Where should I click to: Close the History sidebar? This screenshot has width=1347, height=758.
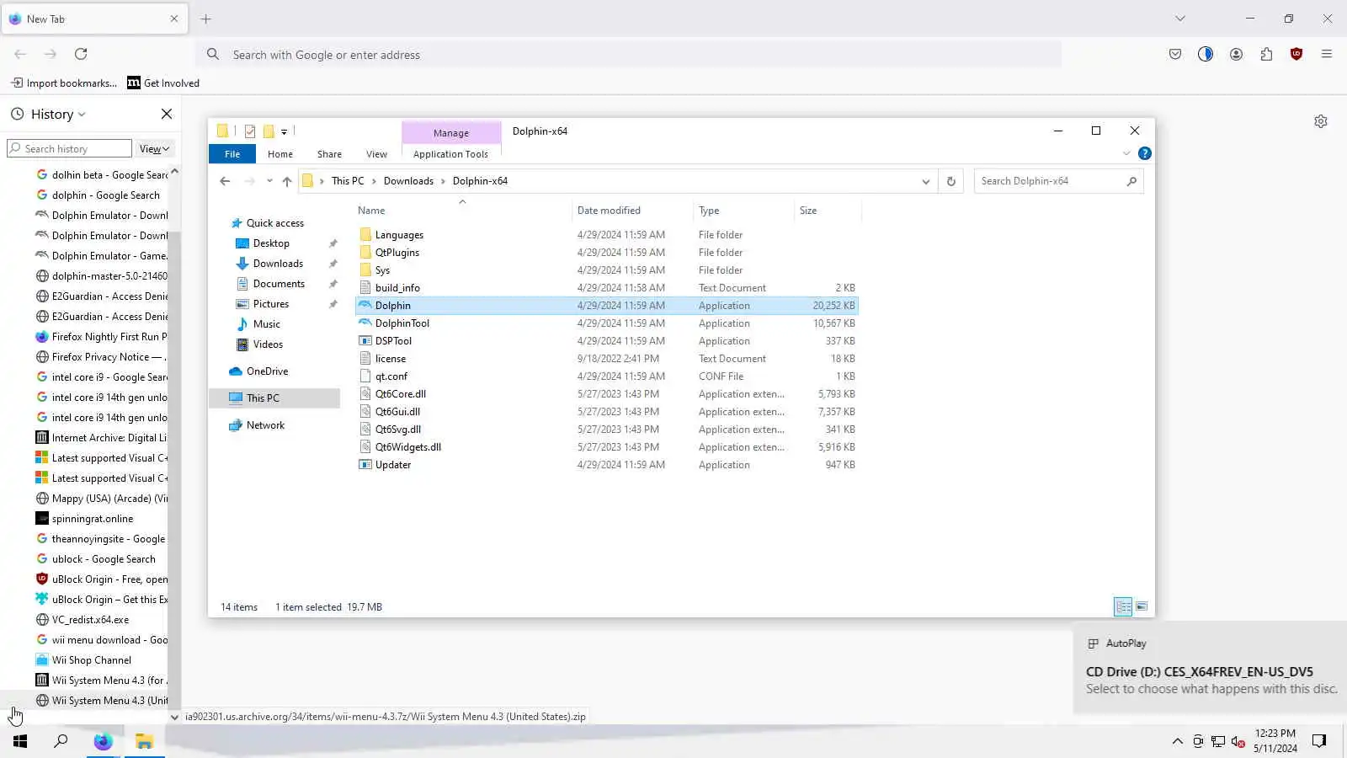(x=167, y=114)
